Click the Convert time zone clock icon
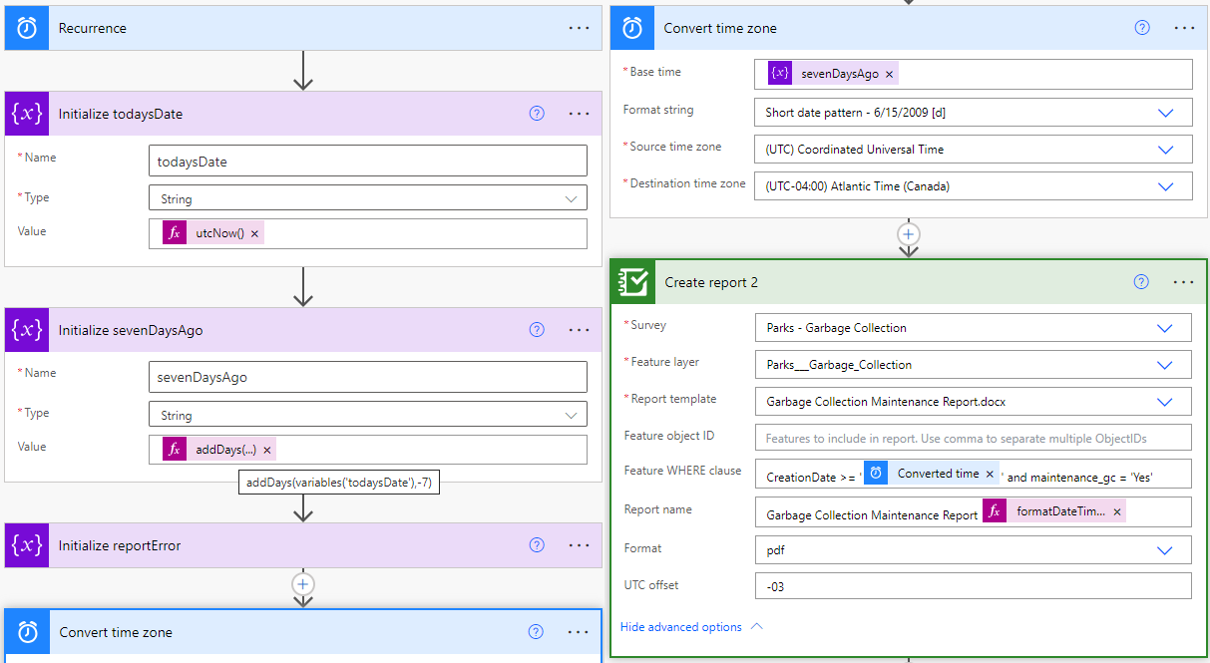The height and width of the screenshot is (663, 1210). coord(631,27)
